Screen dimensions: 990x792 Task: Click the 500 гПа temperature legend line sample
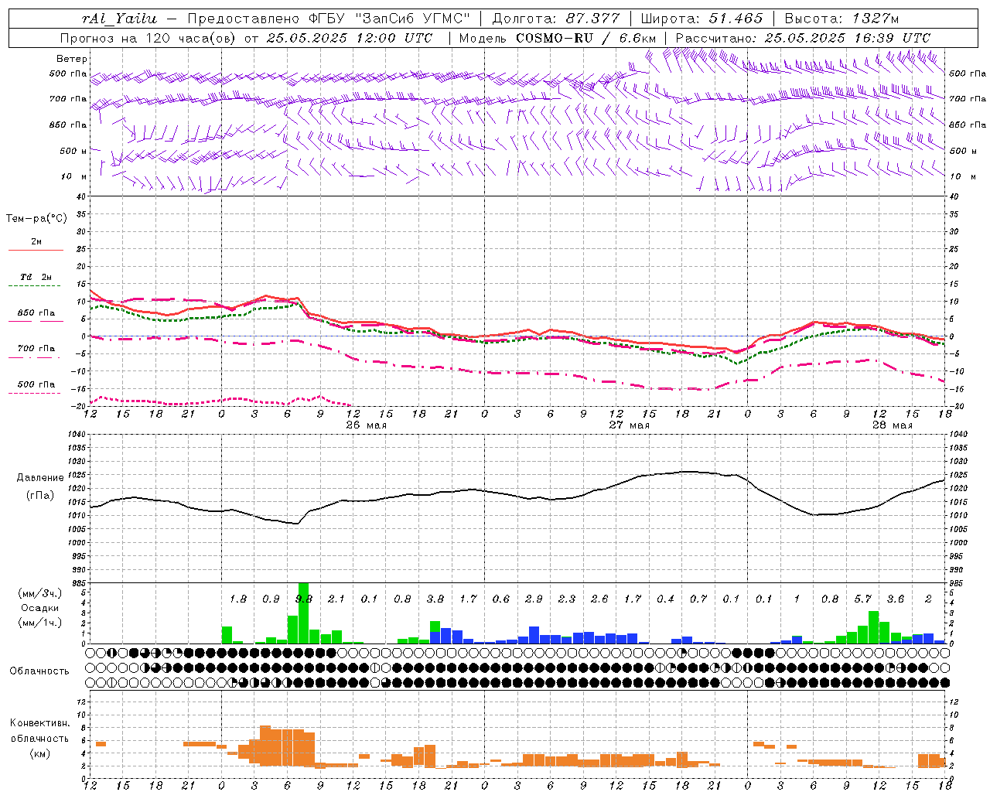(35, 393)
